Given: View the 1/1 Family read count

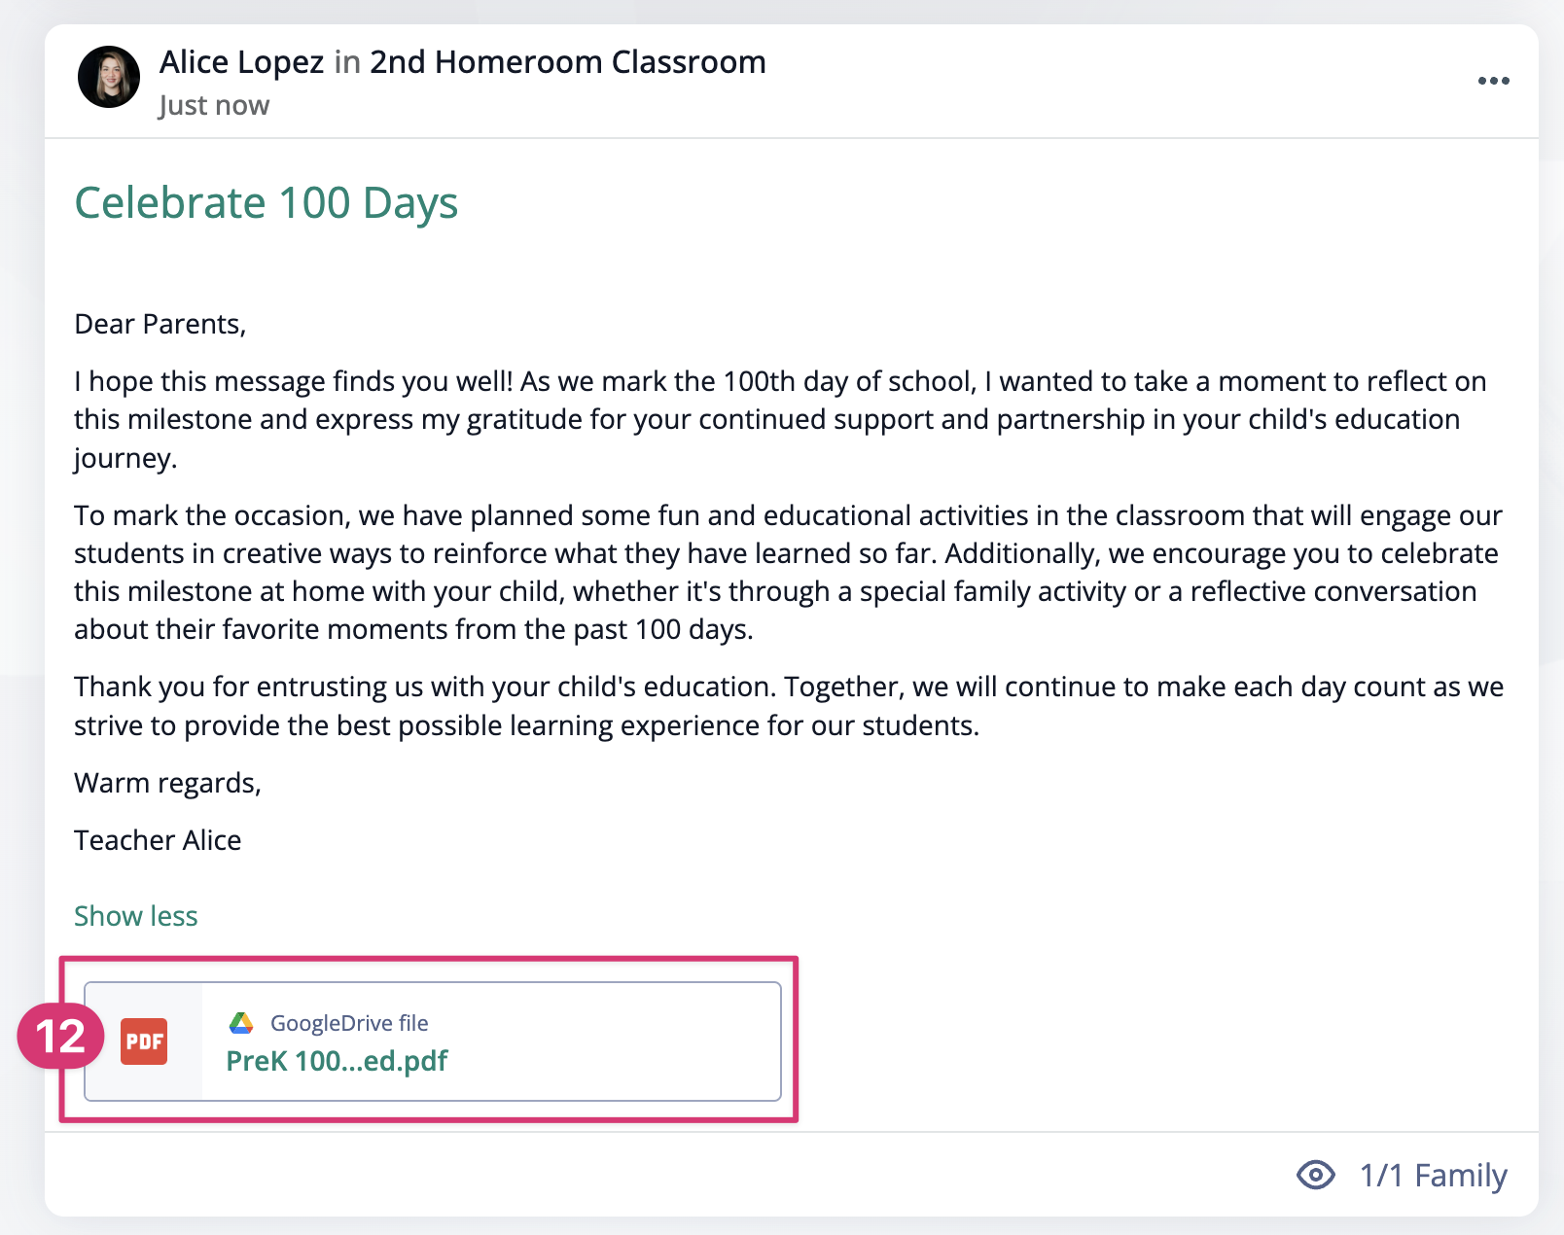Looking at the screenshot, I should (x=1433, y=1175).
